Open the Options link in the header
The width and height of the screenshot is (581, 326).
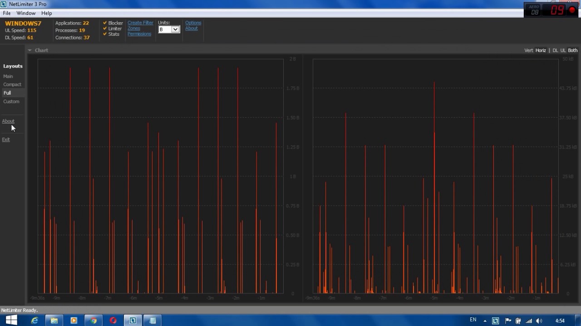[x=193, y=23]
